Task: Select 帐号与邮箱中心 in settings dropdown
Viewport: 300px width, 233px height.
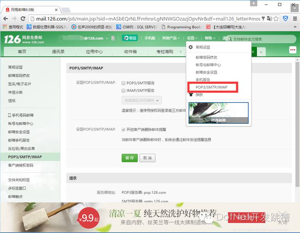Action: 208,65
